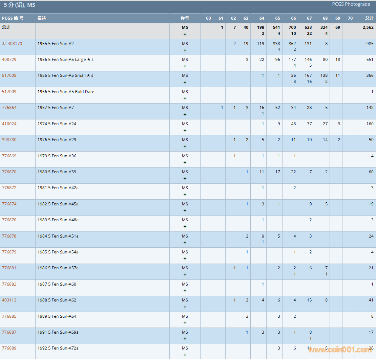Open PCGS number 408729 link
376x359 pixels.
(x=9, y=60)
